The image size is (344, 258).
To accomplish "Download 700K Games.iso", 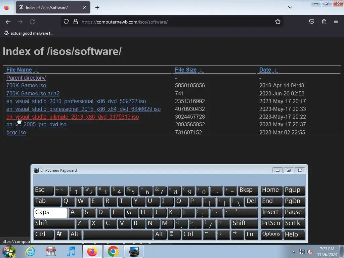I will (x=26, y=85).
